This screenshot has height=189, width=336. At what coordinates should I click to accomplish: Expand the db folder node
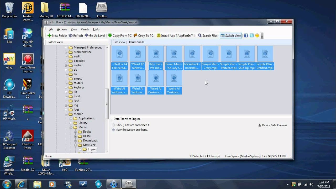click(66, 70)
